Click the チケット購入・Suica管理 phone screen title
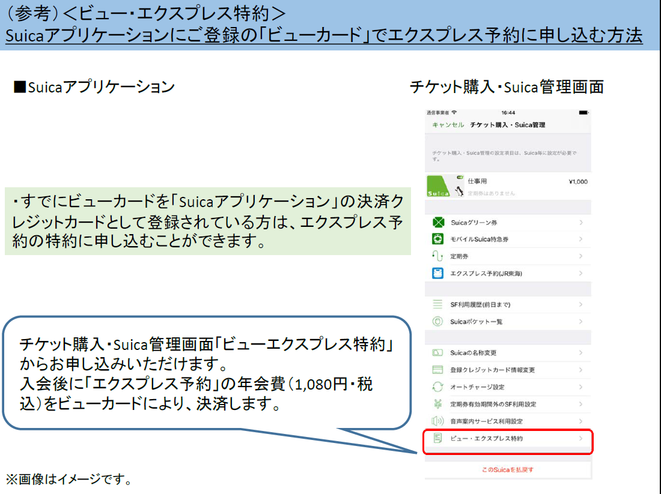The image size is (661, 494). pos(508,125)
